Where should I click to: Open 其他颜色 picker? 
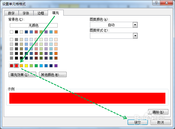coord(53,74)
